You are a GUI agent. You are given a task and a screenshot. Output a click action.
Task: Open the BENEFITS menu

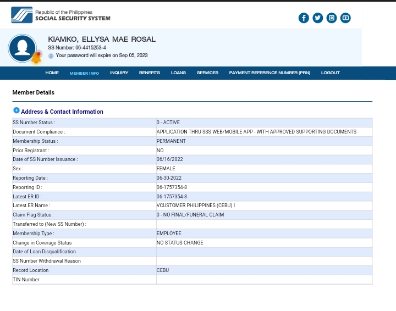pyautogui.click(x=149, y=73)
